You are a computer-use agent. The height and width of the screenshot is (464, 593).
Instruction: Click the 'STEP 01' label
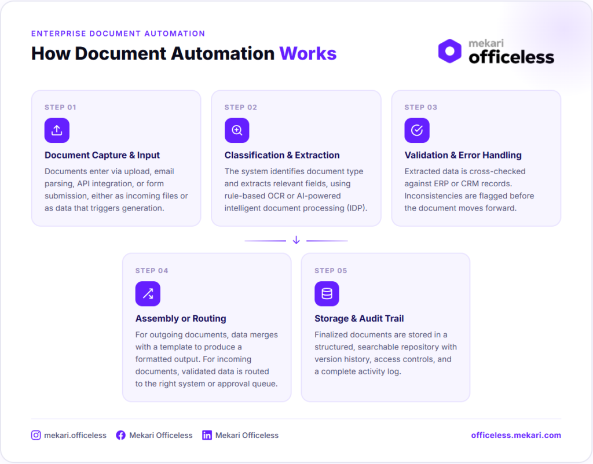point(60,107)
